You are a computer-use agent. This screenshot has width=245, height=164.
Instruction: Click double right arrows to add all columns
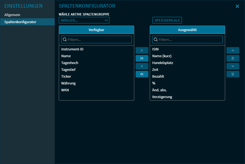pos(142,58)
